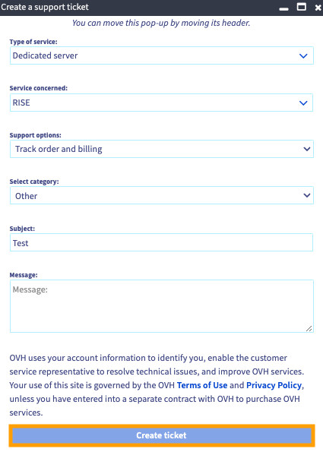Focus the Subject field containing Test

coord(161,242)
